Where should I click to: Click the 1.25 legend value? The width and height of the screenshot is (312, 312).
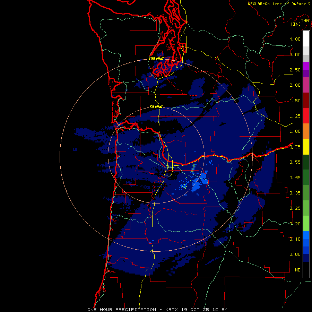pyautogui.click(x=295, y=116)
